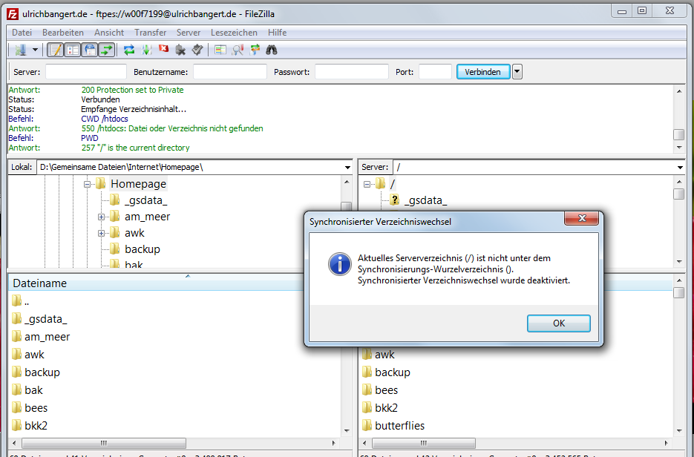Focus the Port input field

coord(435,72)
